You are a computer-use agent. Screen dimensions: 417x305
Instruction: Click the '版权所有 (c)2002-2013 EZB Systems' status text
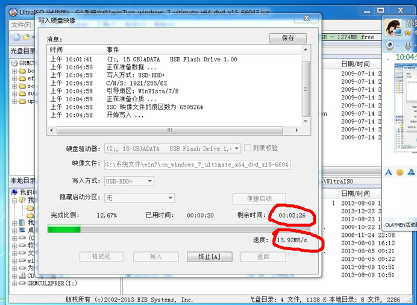pyautogui.click(x=129, y=300)
